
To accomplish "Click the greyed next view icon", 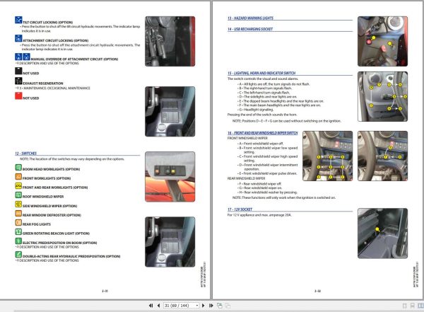I will (x=228, y=306).
